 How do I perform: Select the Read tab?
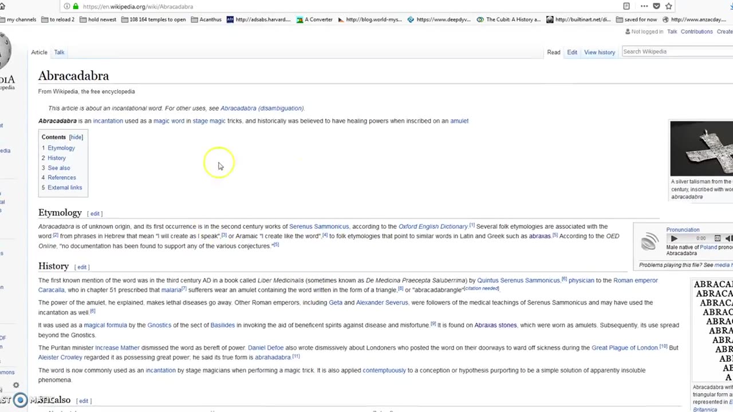pos(553,52)
